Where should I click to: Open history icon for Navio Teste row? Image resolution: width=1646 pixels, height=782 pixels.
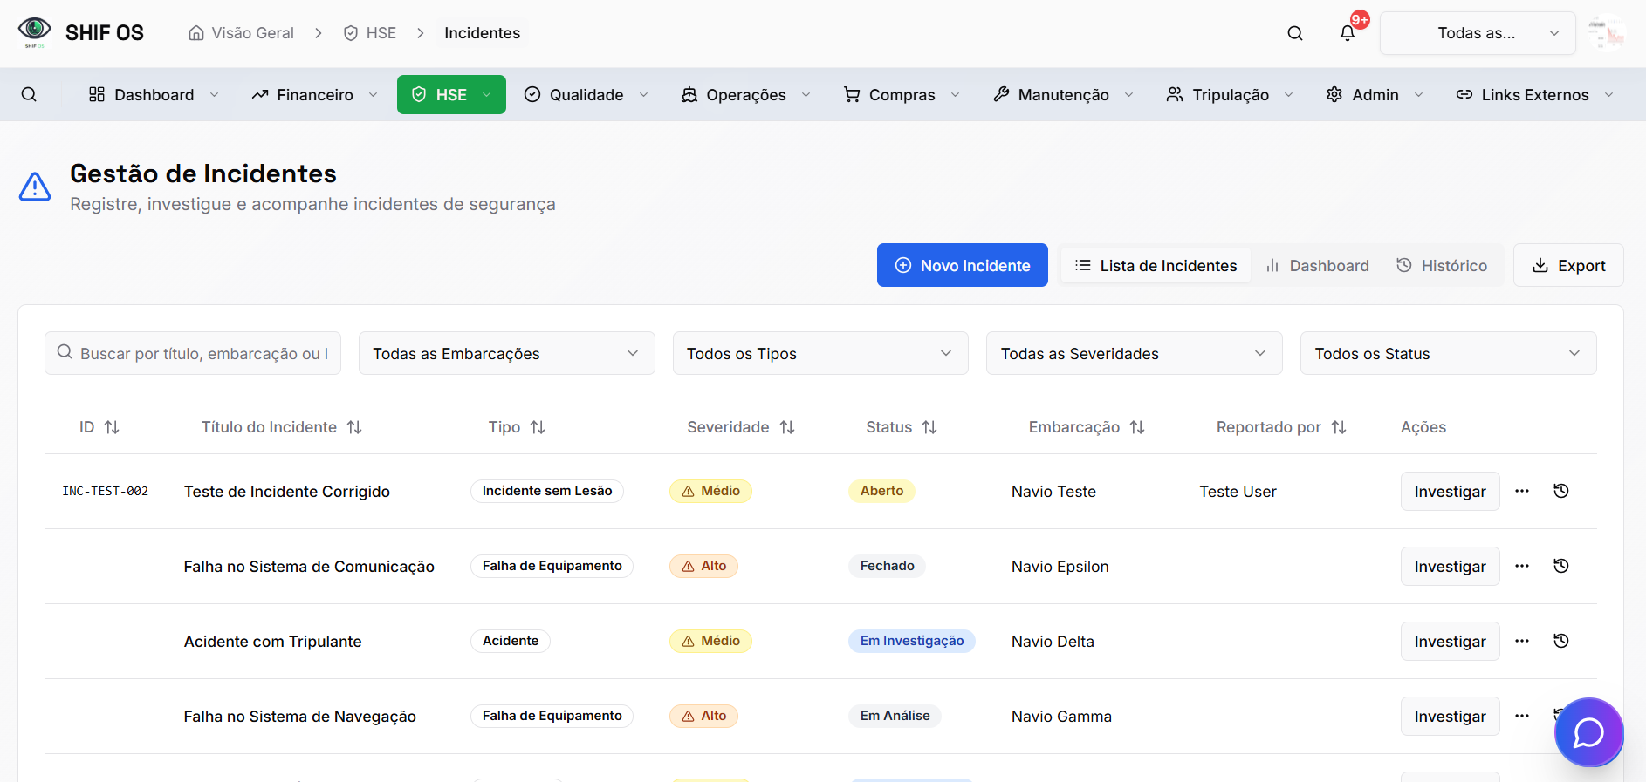click(1560, 491)
